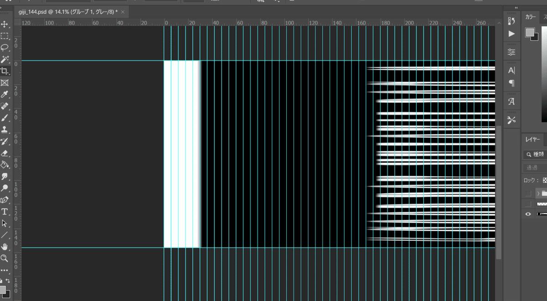Open the crossed tools panel icon

(511, 120)
